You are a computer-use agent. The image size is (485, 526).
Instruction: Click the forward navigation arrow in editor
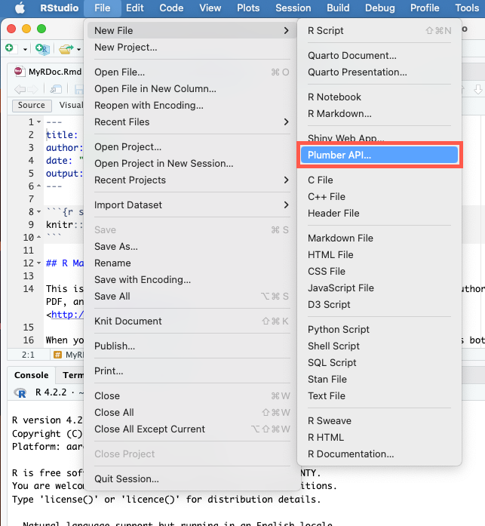click(x=33, y=89)
